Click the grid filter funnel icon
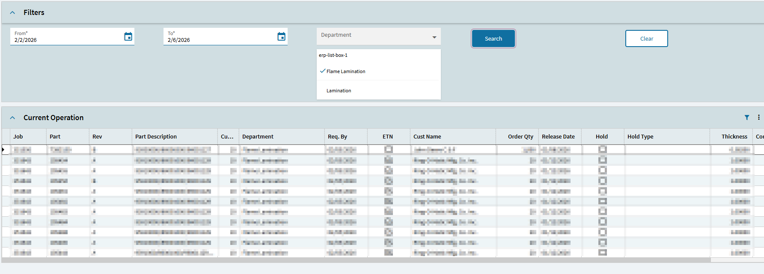This screenshot has width=764, height=274. (x=747, y=118)
